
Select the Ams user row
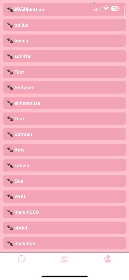[64, 150]
